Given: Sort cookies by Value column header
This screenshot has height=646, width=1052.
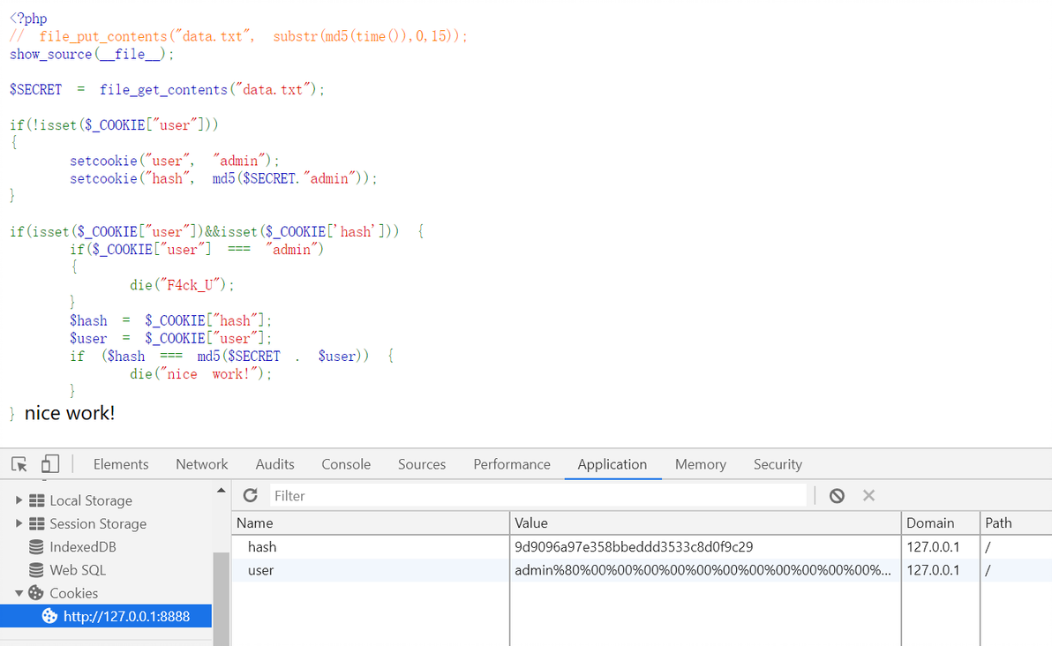Looking at the screenshot, I should 705,522.
